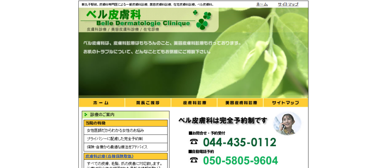Select the yellow ホーム navigation tab
The width and height of the screenshot is (386, 168).
tap(102, 102)
